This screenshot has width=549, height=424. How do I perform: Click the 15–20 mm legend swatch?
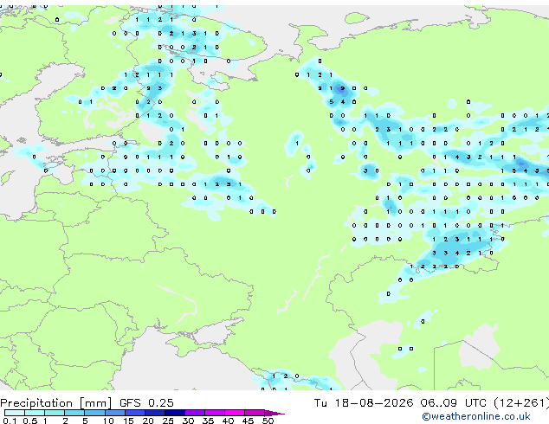click(135, 413)
